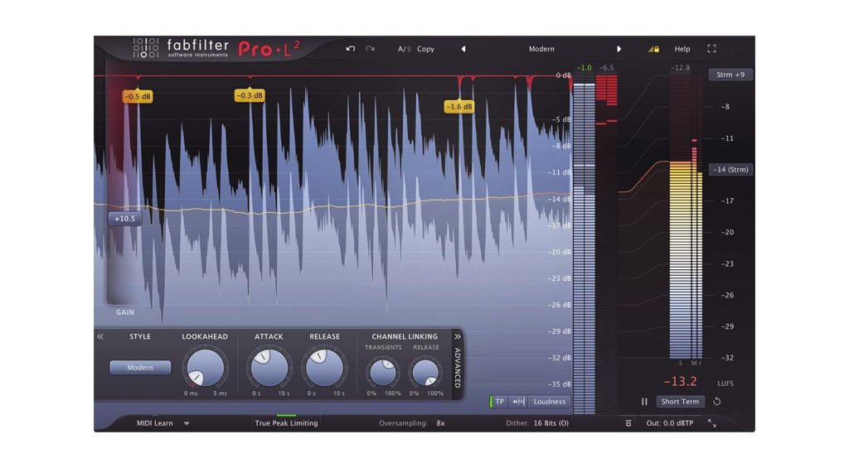This screenshot has width=849, height=468.
Task: Copy the current A/B state
Action: click(x=425, y=49)
